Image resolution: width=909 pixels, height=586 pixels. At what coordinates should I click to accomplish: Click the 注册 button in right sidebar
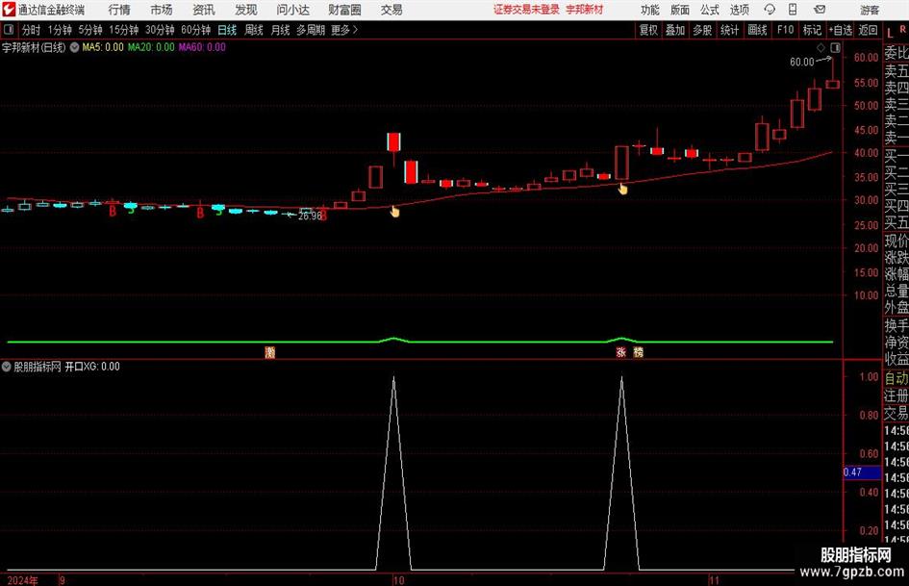896,395
